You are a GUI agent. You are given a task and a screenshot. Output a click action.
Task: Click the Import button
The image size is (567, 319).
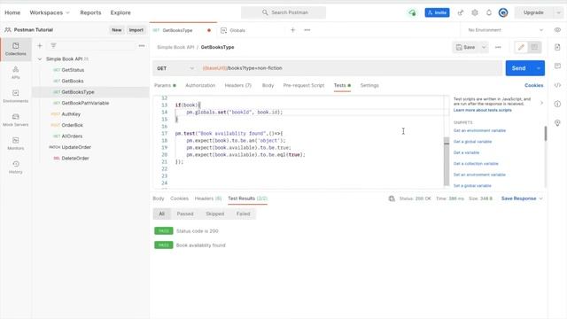click(x=136, y=30)
